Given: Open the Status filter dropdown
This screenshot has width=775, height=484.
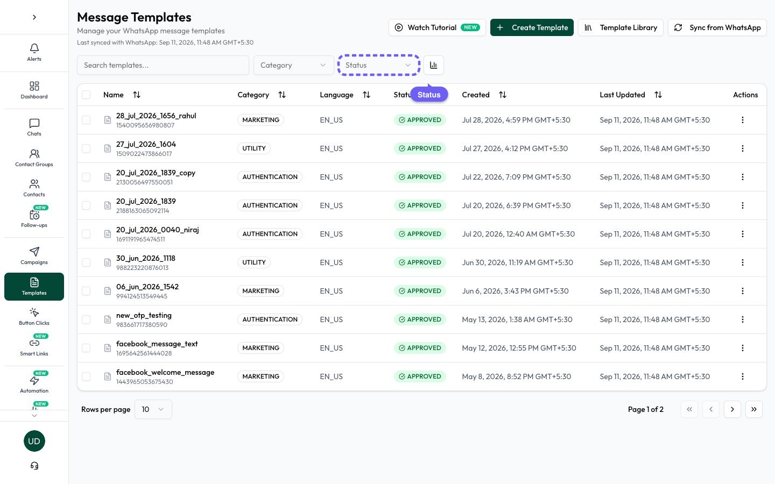Looking at the screenshot, I should 378,65.
